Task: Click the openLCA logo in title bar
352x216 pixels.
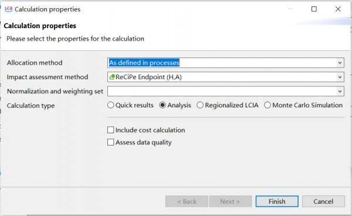Action: click(x=9, y=9)
